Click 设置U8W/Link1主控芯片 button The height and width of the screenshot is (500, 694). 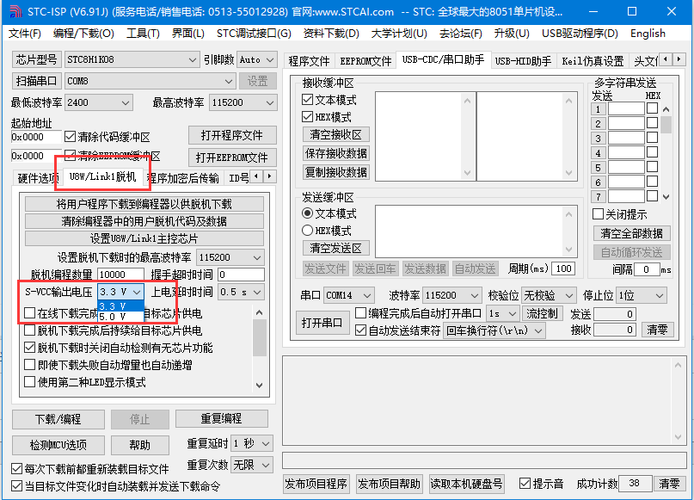(x=144, y=238)
